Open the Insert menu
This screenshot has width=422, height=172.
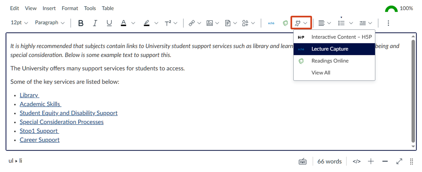tap(49, 8)
